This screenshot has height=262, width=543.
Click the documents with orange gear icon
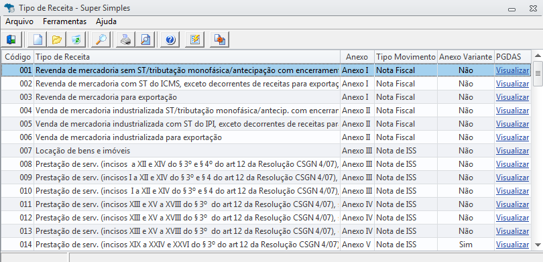pos(220,40)
